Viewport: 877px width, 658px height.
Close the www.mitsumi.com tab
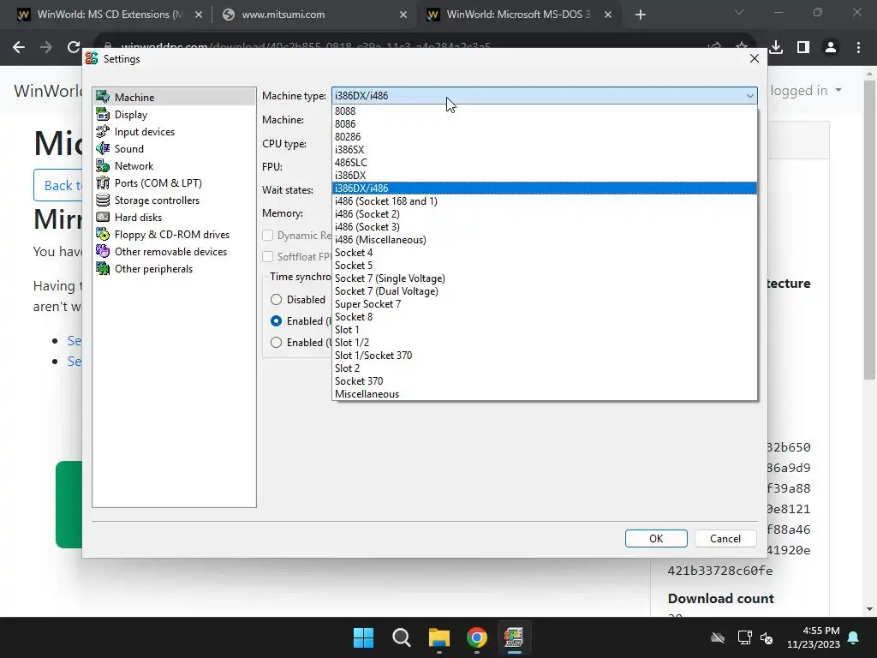click(x=403, y=15)
